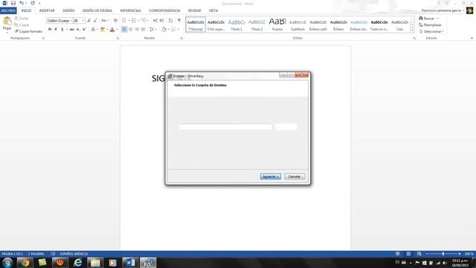476x268 pixels.
Task: Expand the styles gallery more arrow
Action: [412, 31]
